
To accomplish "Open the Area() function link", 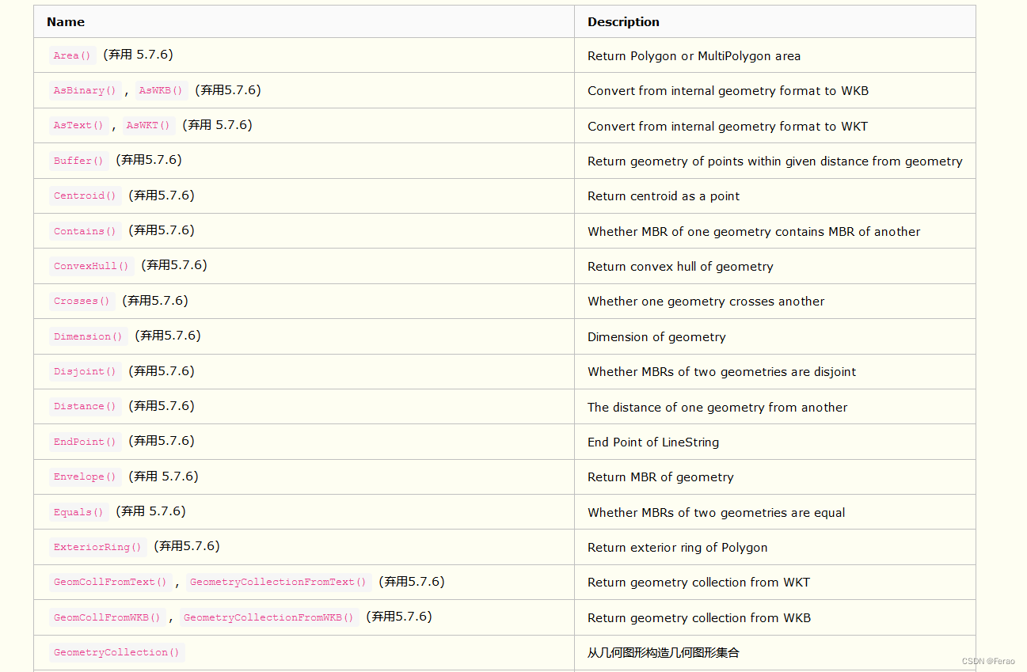I will pos(72,55).
